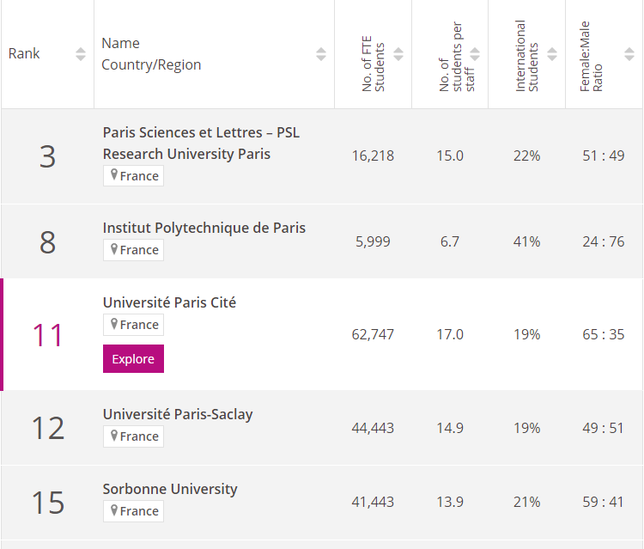Open Université Paris Cité page

(x=169, y=302)
